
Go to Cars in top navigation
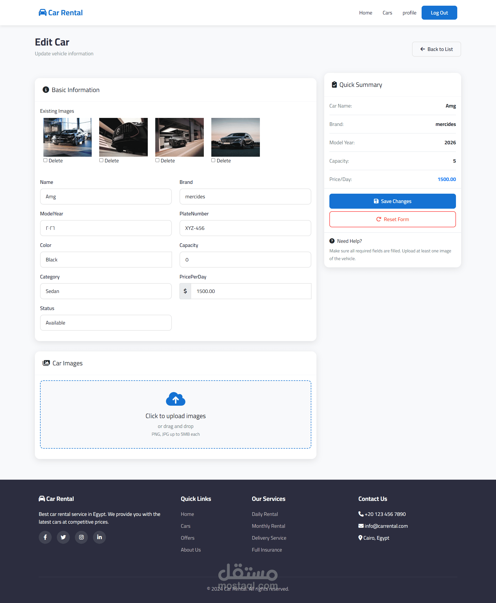(x=387, y=13)
